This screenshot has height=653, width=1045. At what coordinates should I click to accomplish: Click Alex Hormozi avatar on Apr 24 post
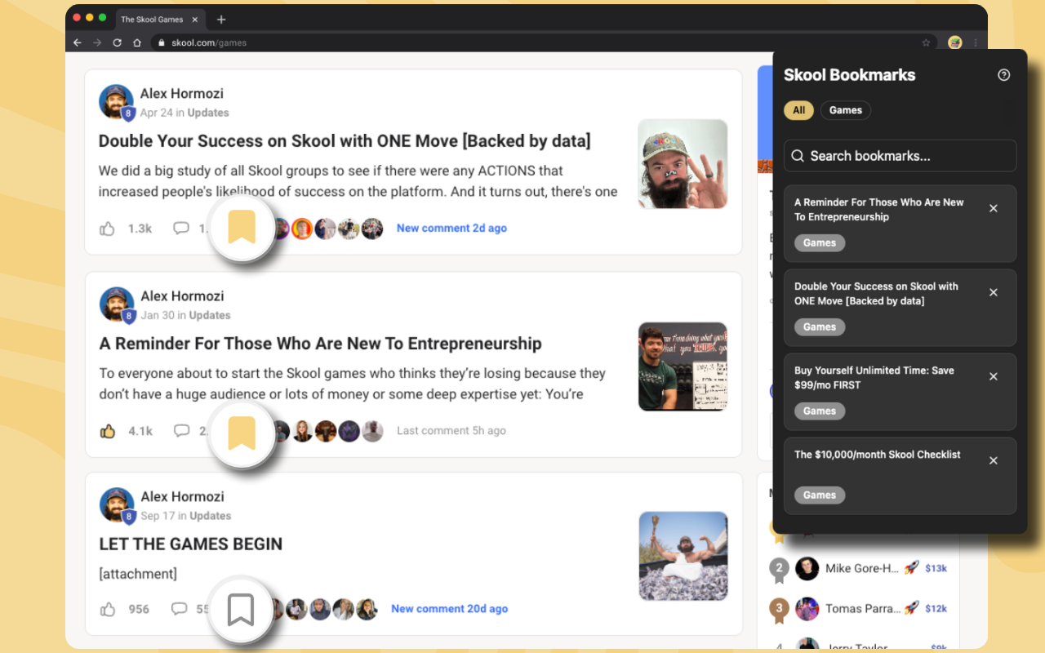116,102
